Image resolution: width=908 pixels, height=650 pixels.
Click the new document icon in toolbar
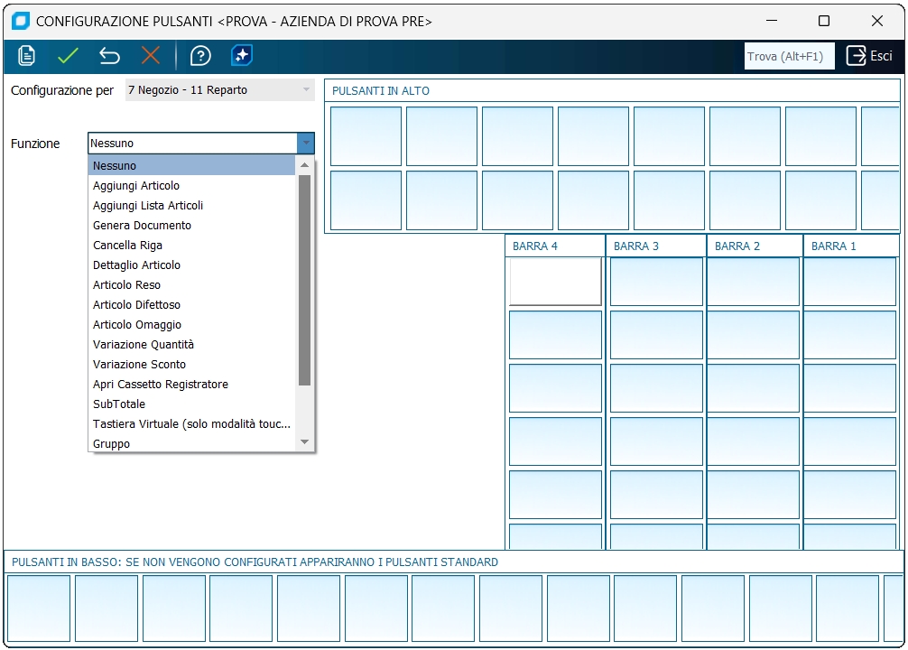point(27,56)
